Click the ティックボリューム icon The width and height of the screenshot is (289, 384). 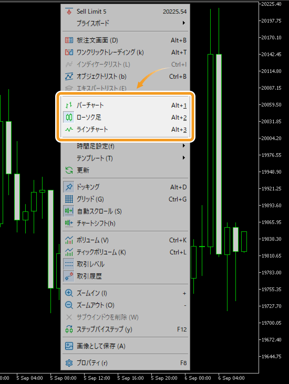[69, 252]
